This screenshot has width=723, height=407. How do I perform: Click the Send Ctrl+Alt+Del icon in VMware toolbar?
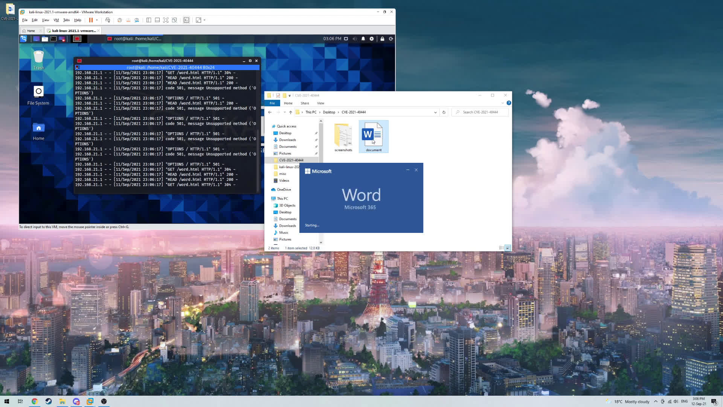click(108, 20)
